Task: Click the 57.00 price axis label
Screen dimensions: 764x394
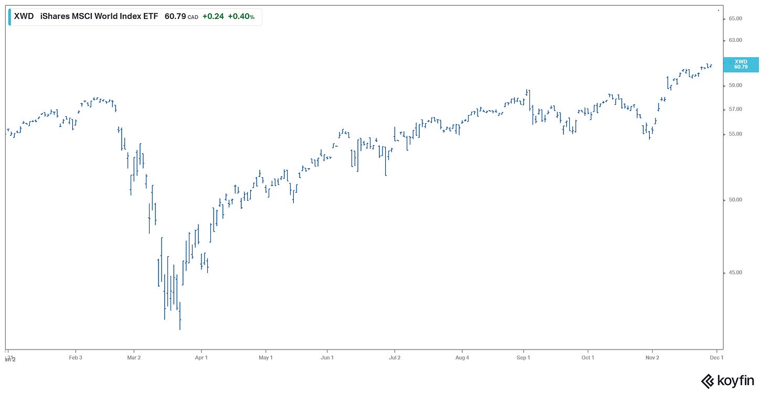Action: point(735,110)
